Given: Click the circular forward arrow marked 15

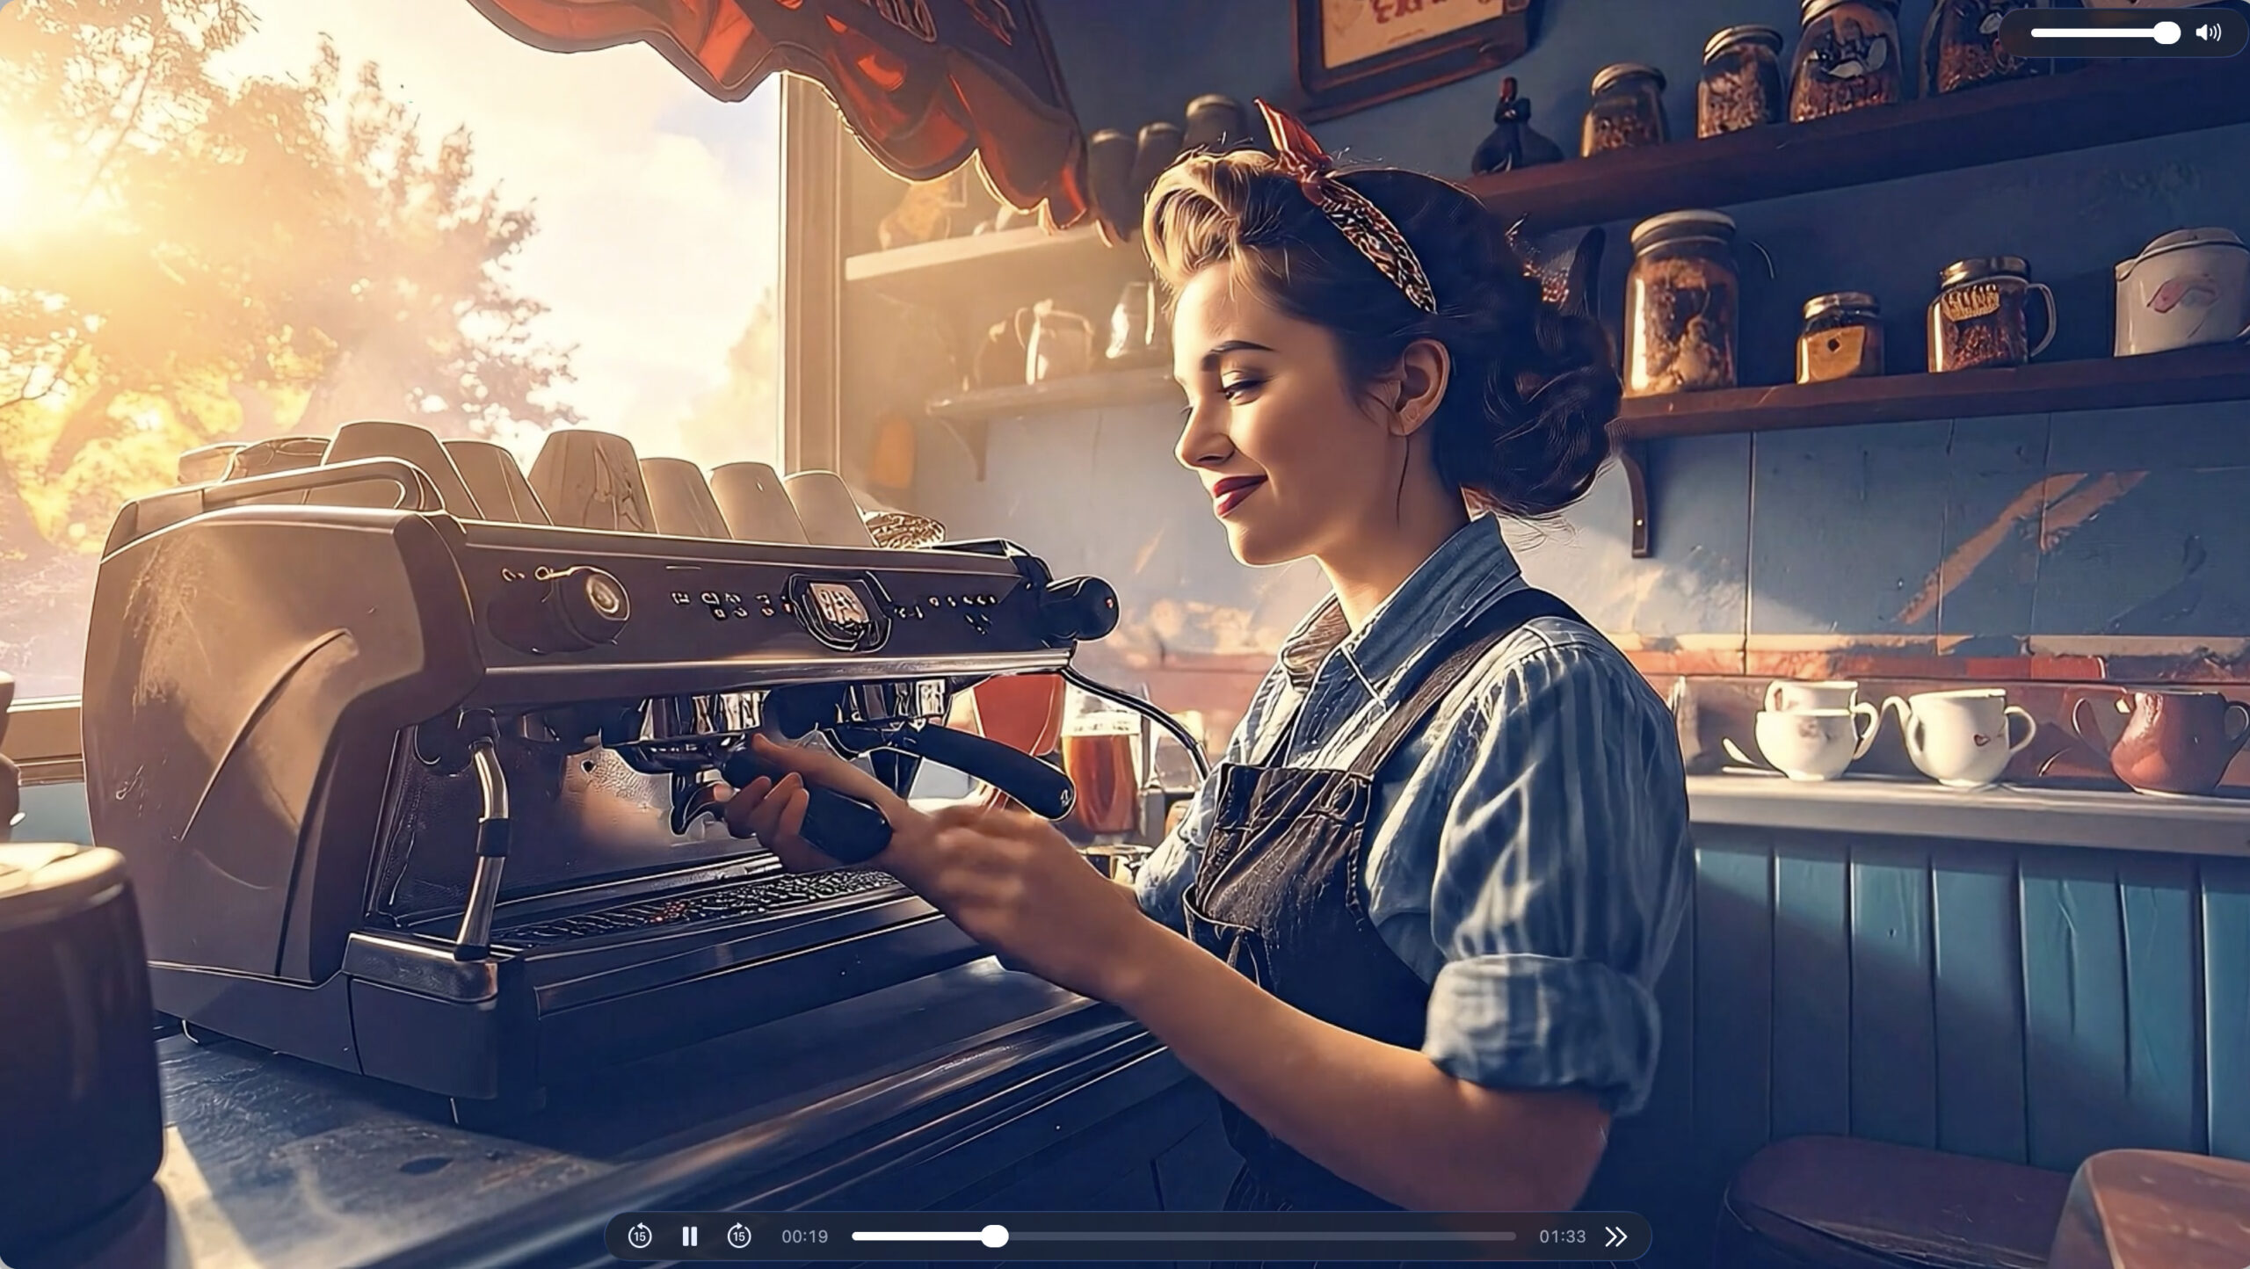Looking at the screenshot, I should click(x=739, y=1236).
